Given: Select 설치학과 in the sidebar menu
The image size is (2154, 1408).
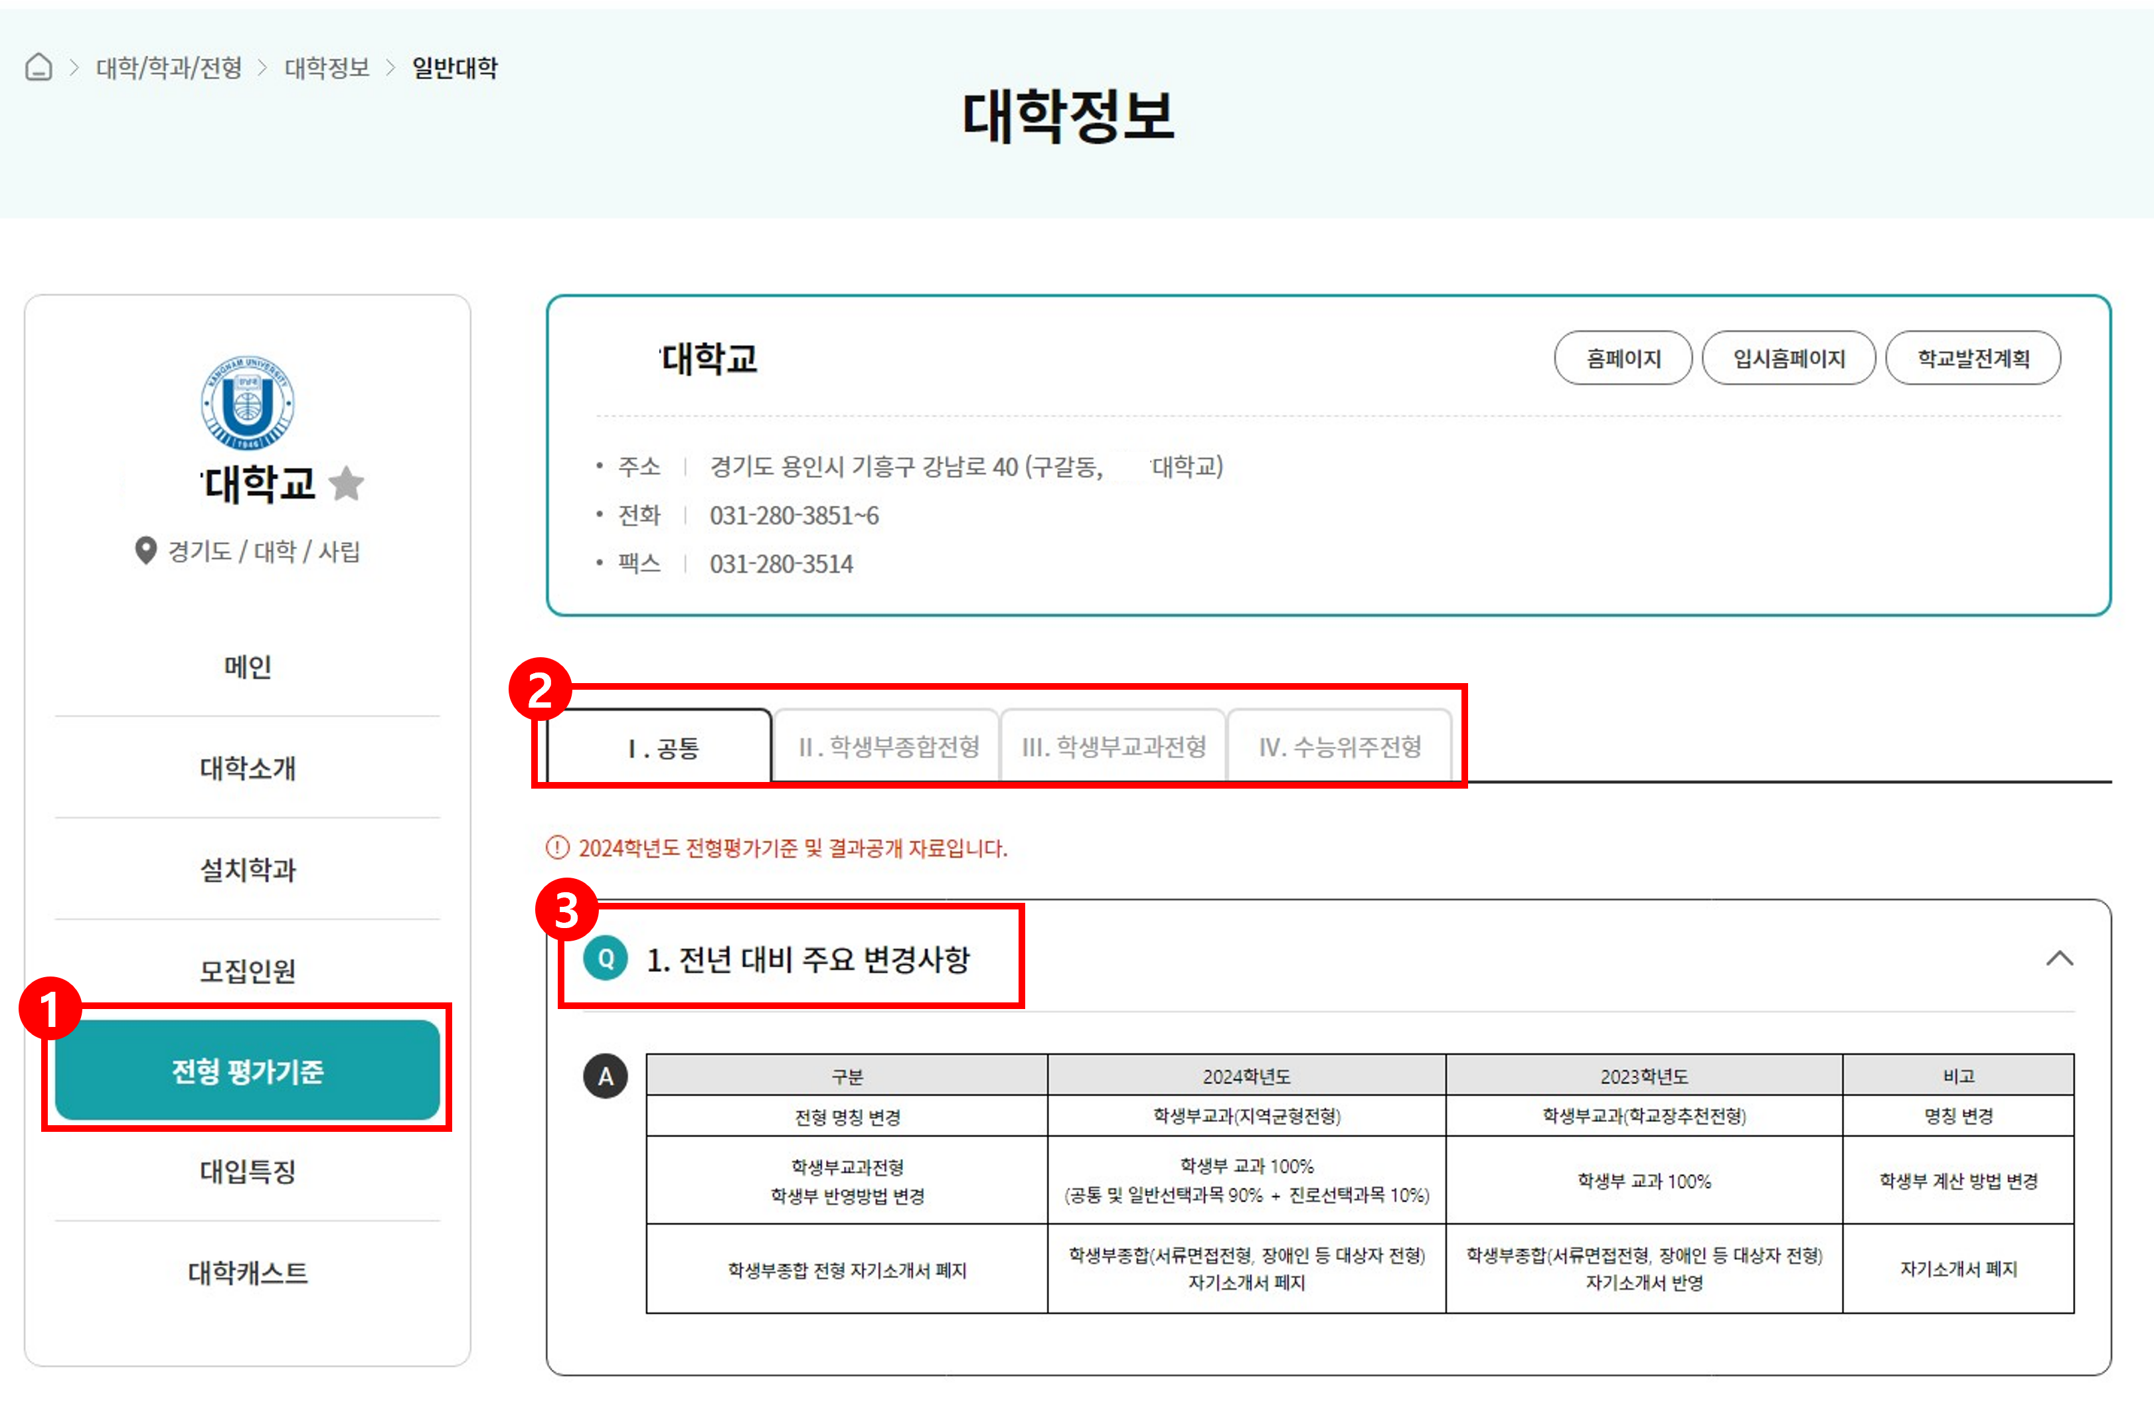Looking at the screenshot, I should 247,870.
